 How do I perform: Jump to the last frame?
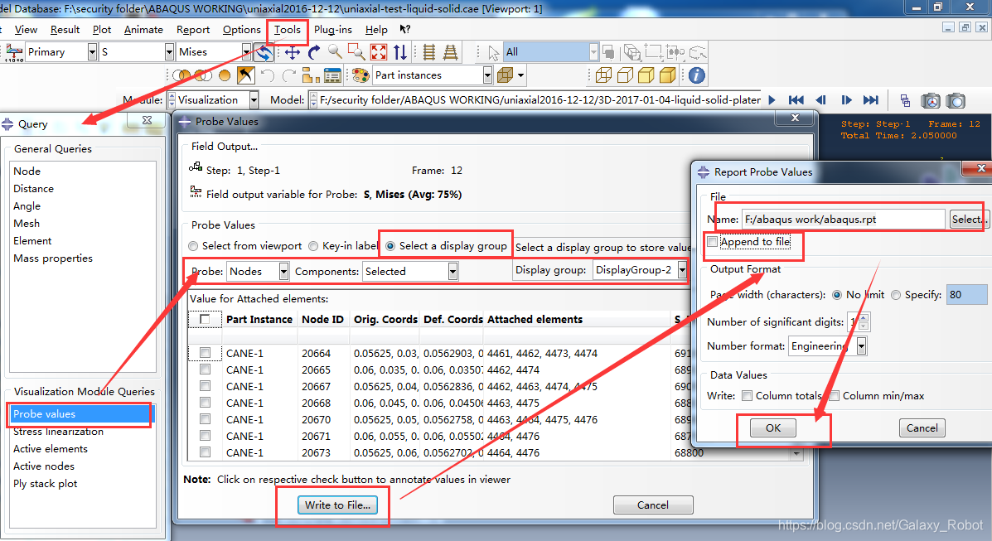tap(870, 100)
